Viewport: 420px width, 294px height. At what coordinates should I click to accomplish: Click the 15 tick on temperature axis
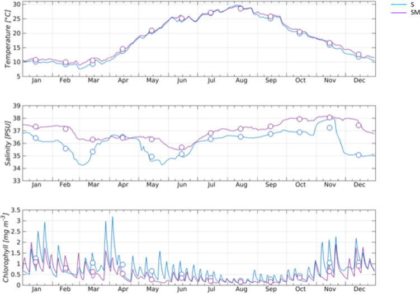tap(17, 48)
